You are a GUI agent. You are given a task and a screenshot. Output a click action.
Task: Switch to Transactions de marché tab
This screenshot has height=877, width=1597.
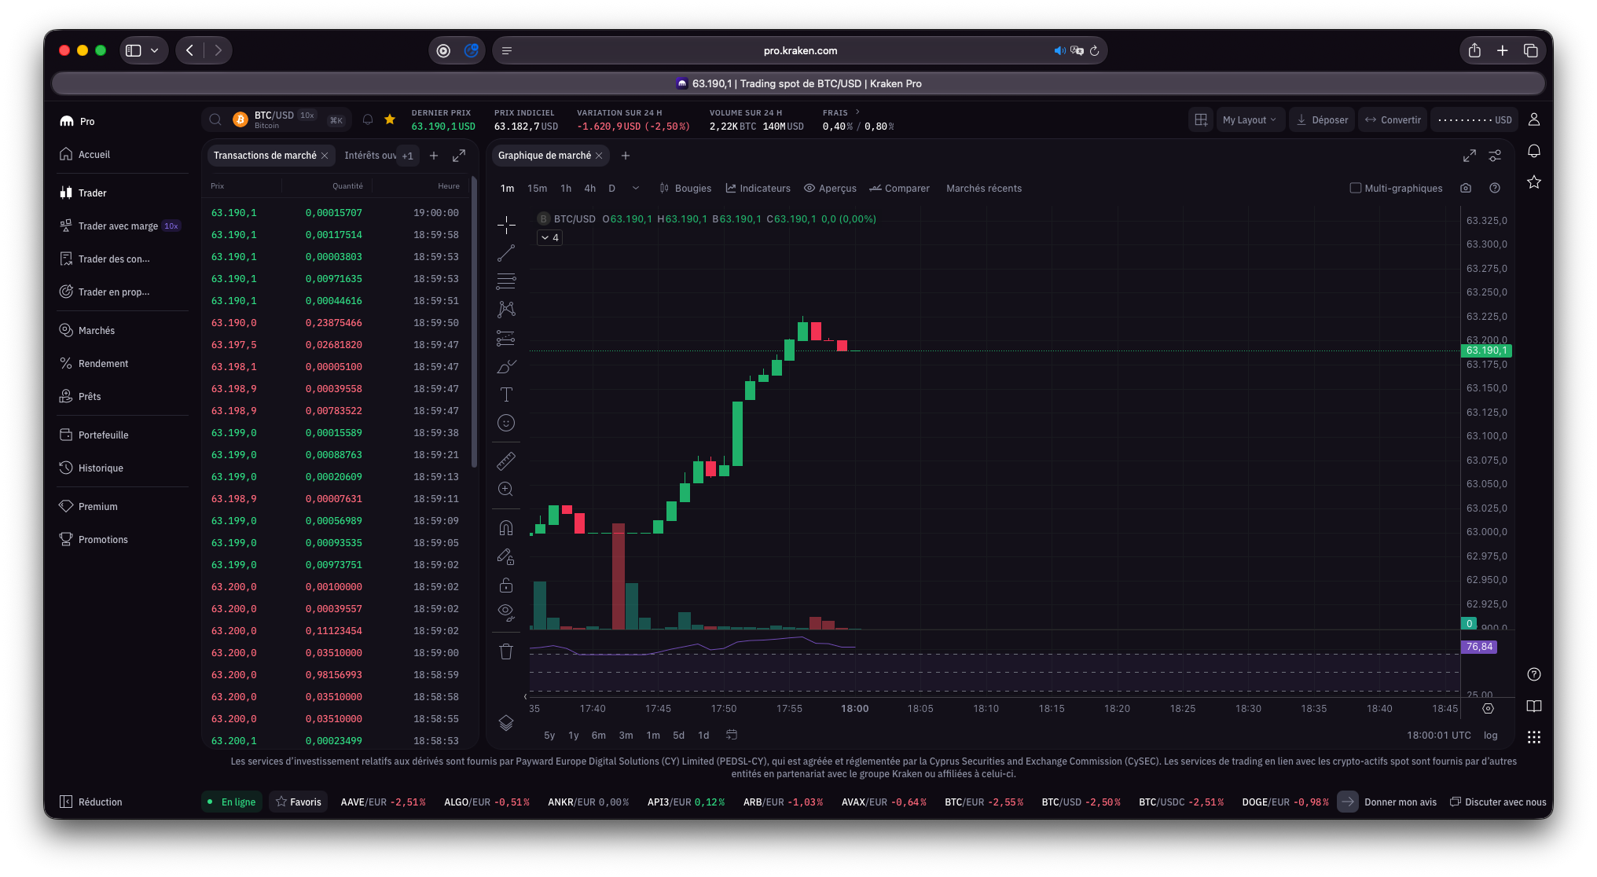pos(265,156)
